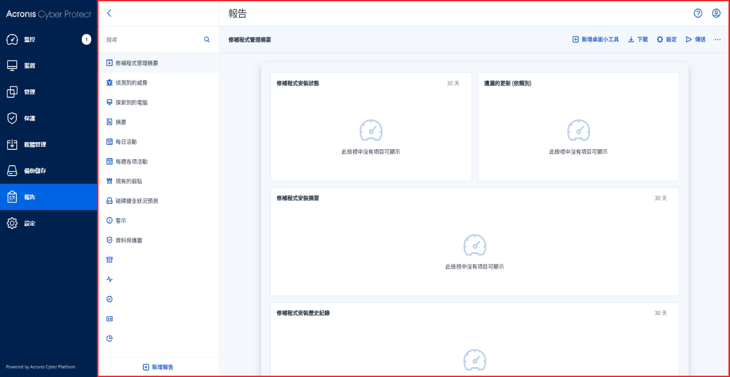Open the 資料保護圖 report

tap(159, 240)
